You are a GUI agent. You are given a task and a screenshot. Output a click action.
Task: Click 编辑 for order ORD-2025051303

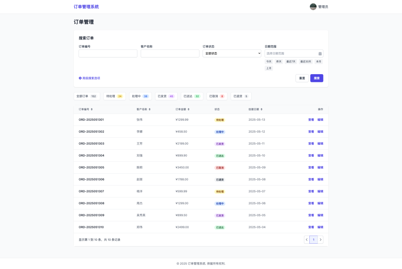[320, 143]
